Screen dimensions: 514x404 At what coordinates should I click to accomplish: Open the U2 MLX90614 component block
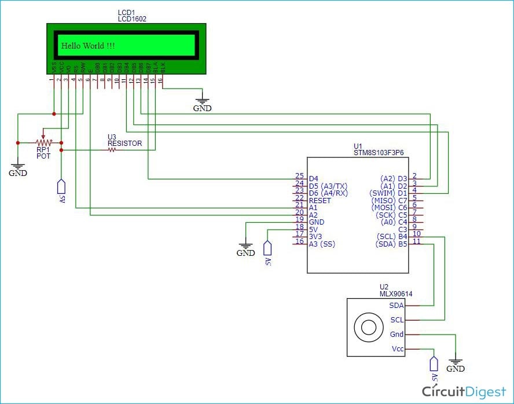(x=375, y=327)
